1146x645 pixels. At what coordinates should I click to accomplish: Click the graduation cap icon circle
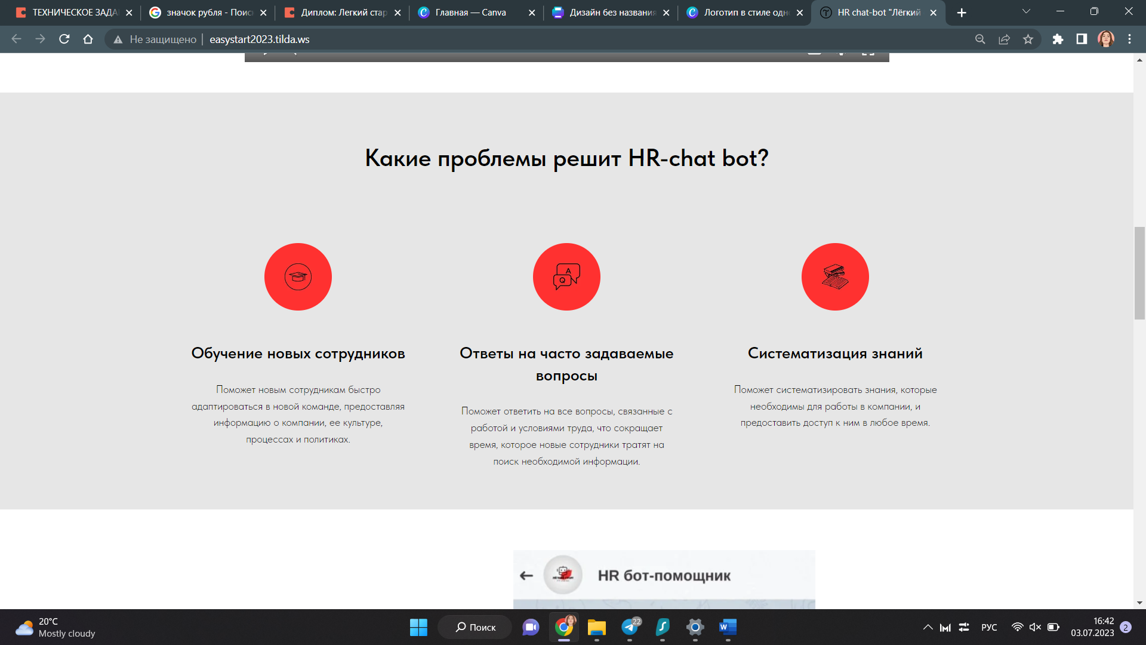[298, 277]
